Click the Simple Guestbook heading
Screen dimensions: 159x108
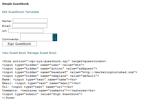point(15,4)
